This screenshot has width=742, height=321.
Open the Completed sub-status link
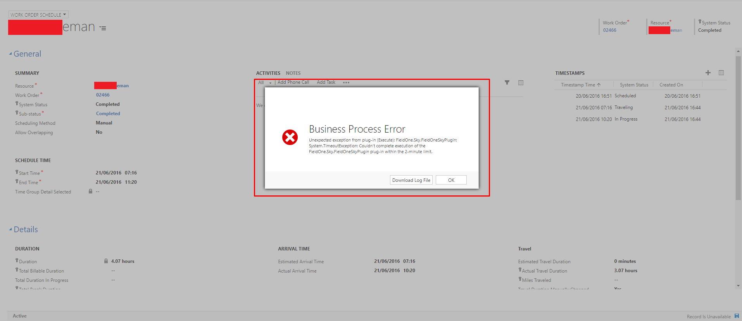108,114
